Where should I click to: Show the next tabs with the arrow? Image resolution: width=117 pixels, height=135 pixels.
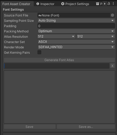click(x=105, y=4)
